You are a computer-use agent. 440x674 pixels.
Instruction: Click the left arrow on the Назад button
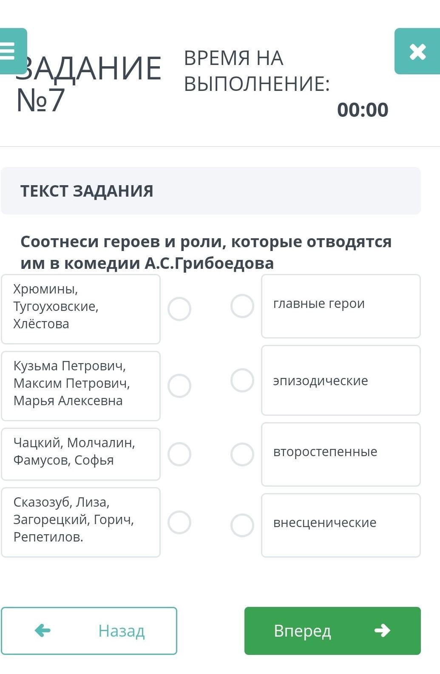(x=43, y=630)
